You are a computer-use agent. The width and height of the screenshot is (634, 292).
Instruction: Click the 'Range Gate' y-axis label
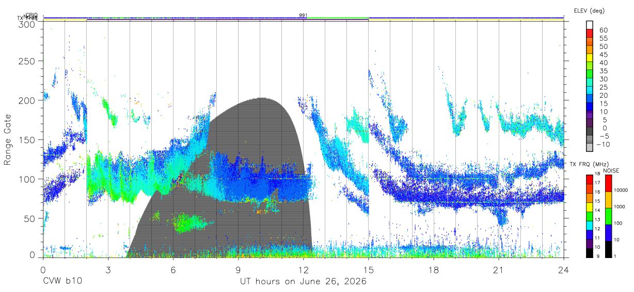pos(8,140)
